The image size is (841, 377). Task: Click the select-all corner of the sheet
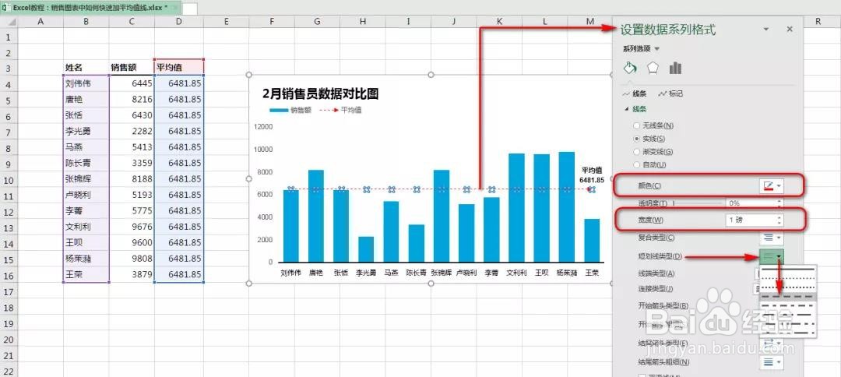pyautogui.click(x=9, y=22)
